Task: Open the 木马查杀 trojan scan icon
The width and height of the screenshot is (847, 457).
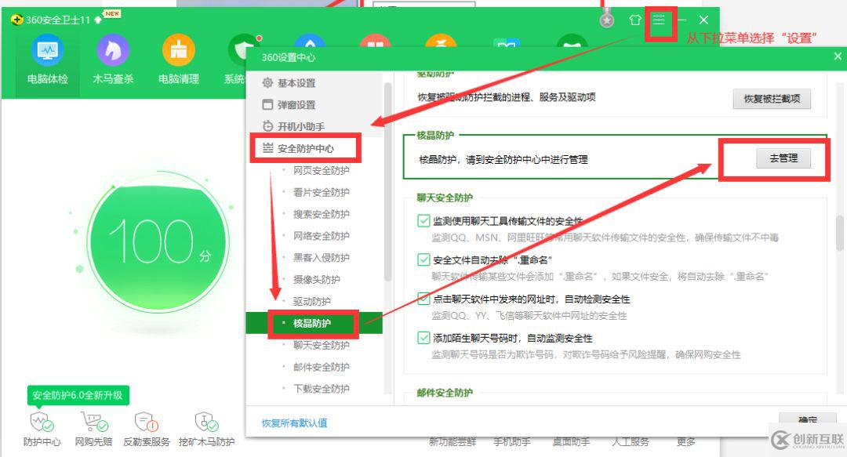Action: [113, 60]
